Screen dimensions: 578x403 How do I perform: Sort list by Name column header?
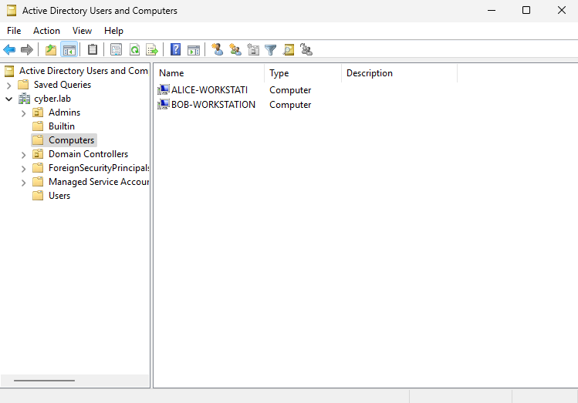(208, 73)
